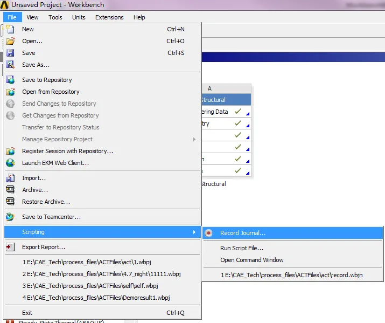Open recent journal record.wbjn
The width and height of the screenshot is (385, 323).
pyautogui.click(x=293, y=275)
